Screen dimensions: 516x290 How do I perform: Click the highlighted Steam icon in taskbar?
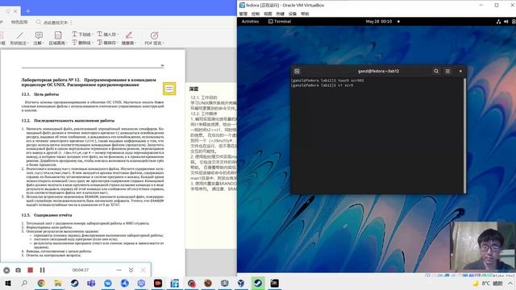point(258,283)
